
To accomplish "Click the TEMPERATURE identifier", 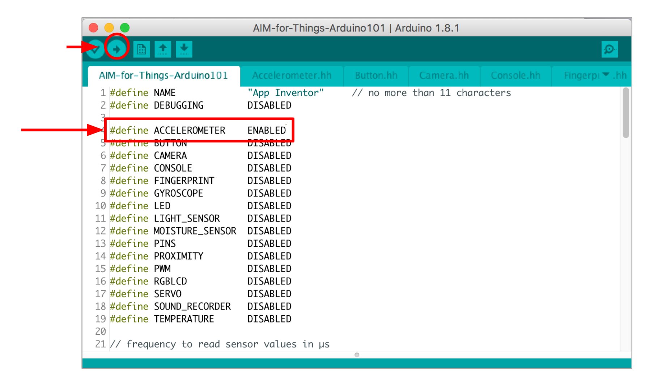I will [184, 319].
